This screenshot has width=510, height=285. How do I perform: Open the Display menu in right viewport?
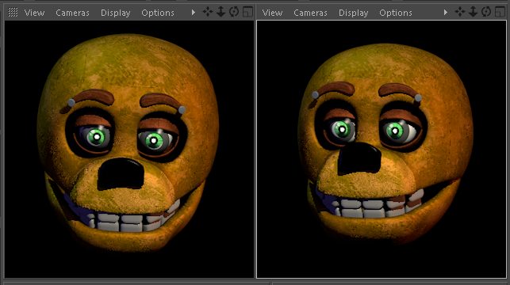pos(353,13)
